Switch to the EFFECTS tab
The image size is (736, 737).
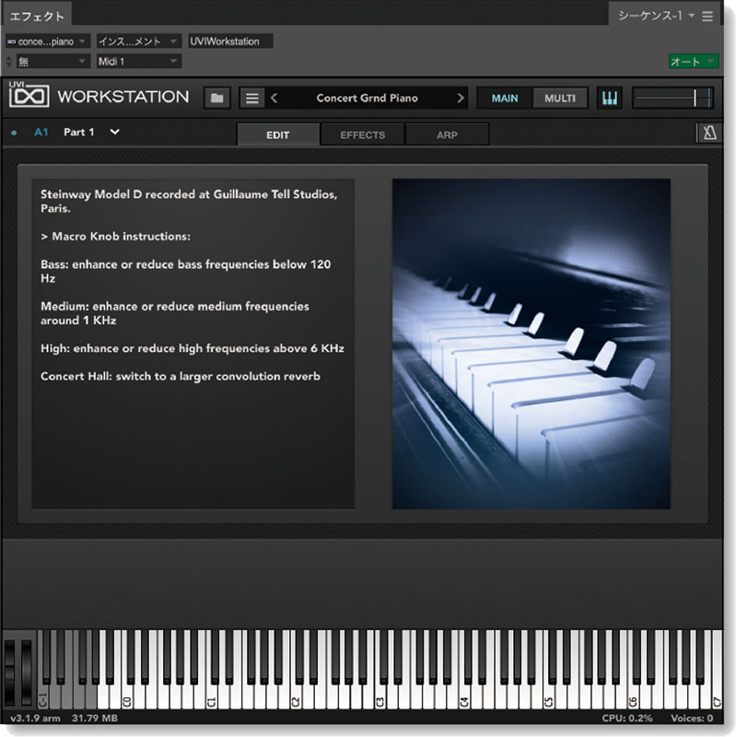coord(362,135)
